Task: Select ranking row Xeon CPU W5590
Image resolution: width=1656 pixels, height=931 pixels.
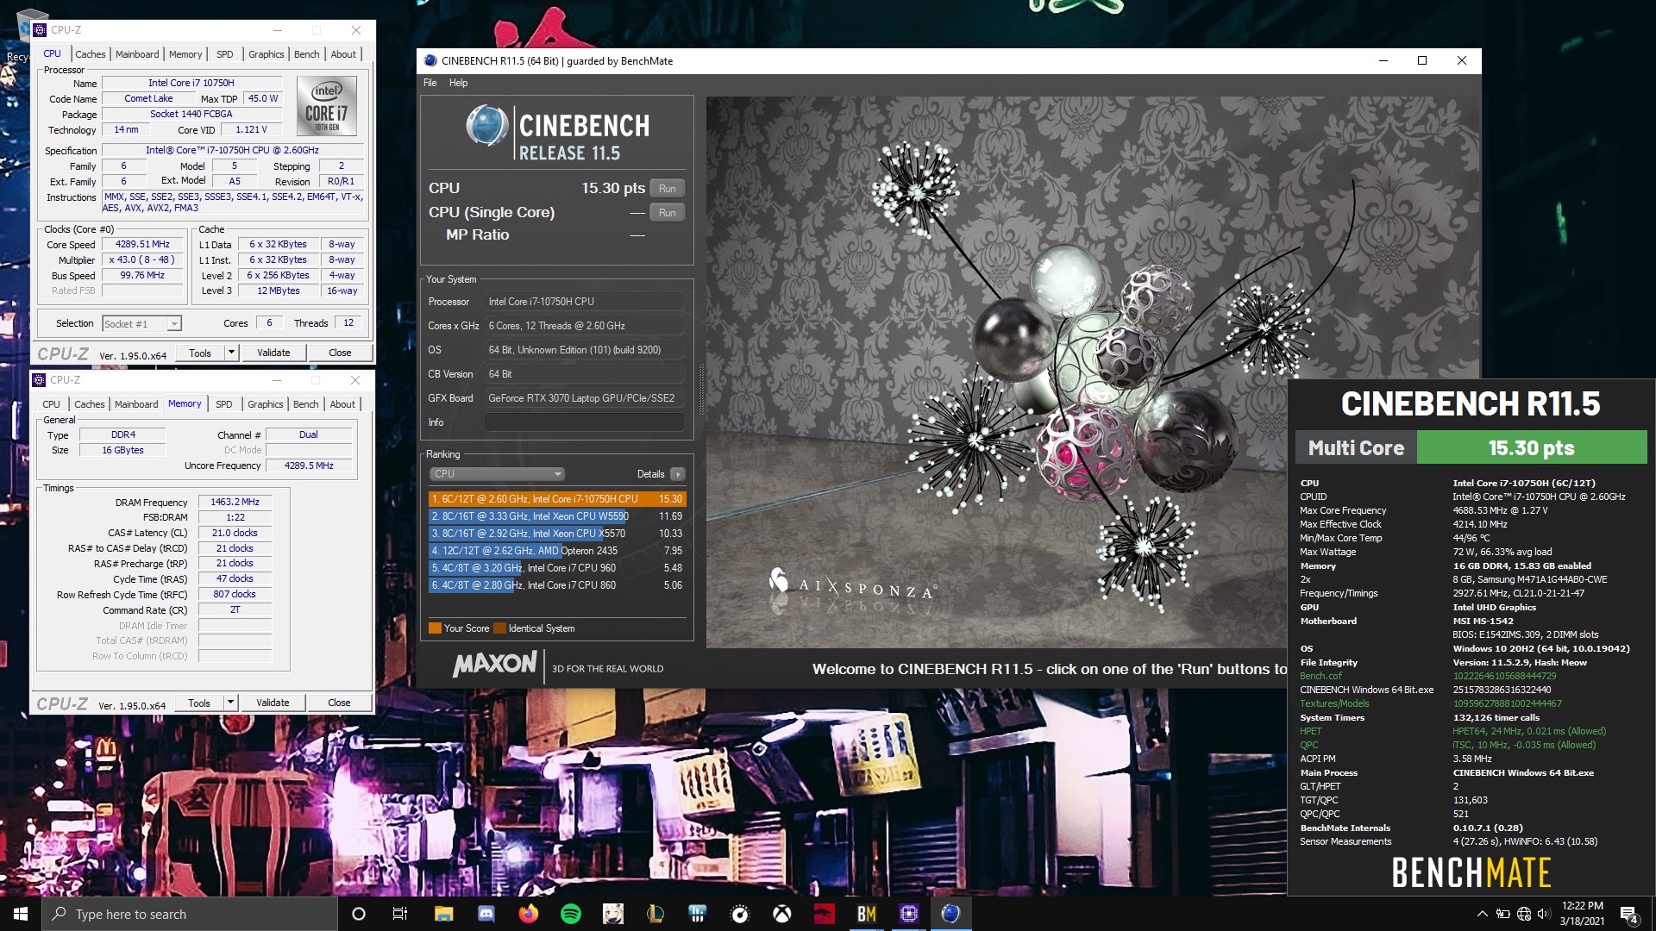Action: (556, 516)
